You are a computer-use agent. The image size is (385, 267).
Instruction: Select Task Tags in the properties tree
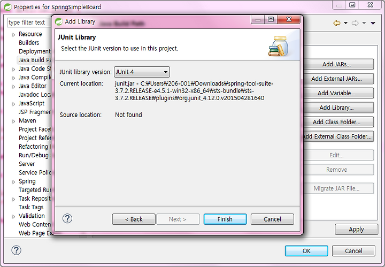(31, 207)
